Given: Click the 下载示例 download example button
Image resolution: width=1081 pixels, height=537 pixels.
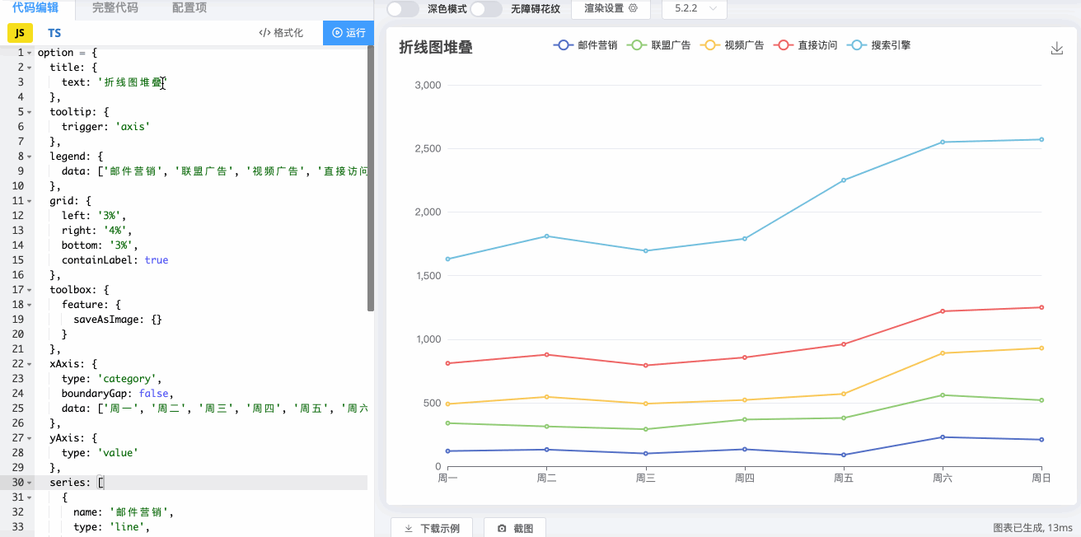Looking at the screenshot, I should [x=432, y=527].
